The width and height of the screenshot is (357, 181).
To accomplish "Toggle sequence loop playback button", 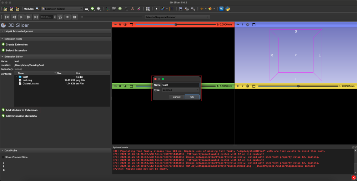I will click(60, 17).
